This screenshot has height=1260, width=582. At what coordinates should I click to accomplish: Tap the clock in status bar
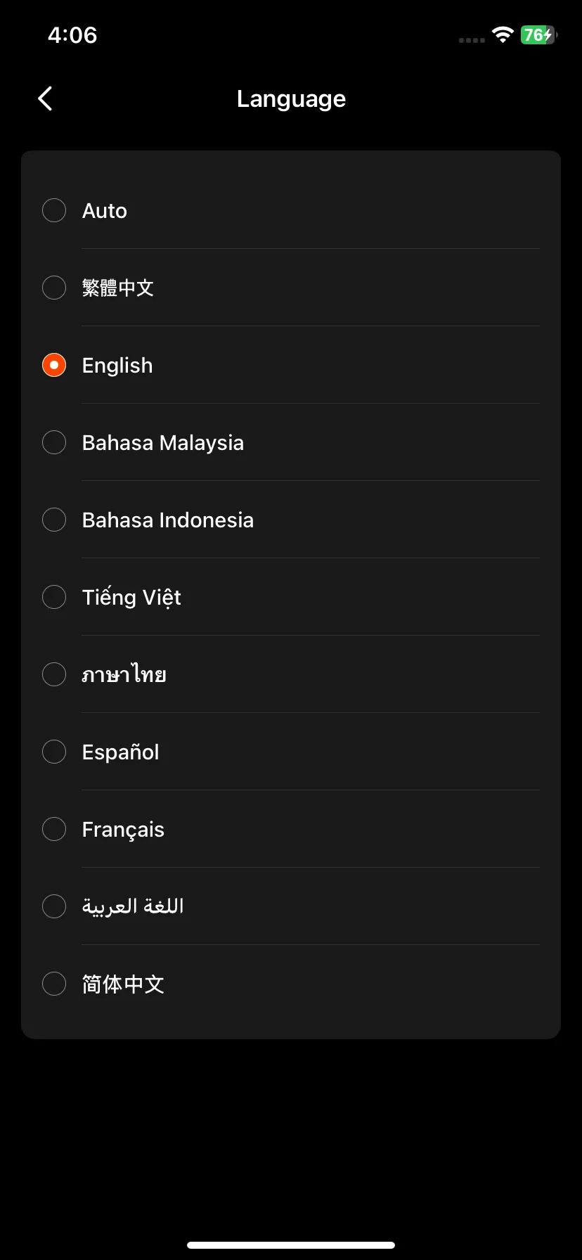(x=72, y=34)
